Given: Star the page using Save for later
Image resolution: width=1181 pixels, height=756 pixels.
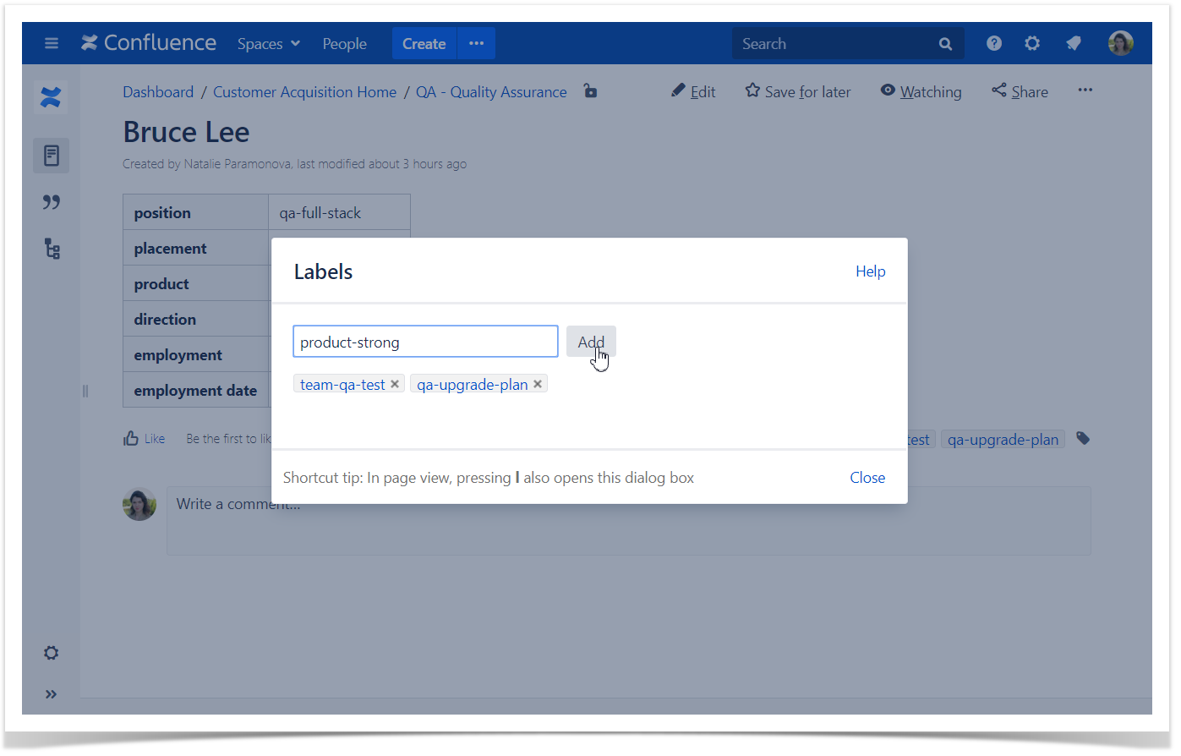Looking at the screenshot, I should click(x=797, y=91).
